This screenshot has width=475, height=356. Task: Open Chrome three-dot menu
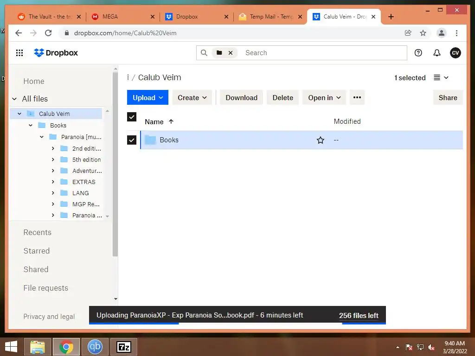(456, 33)
